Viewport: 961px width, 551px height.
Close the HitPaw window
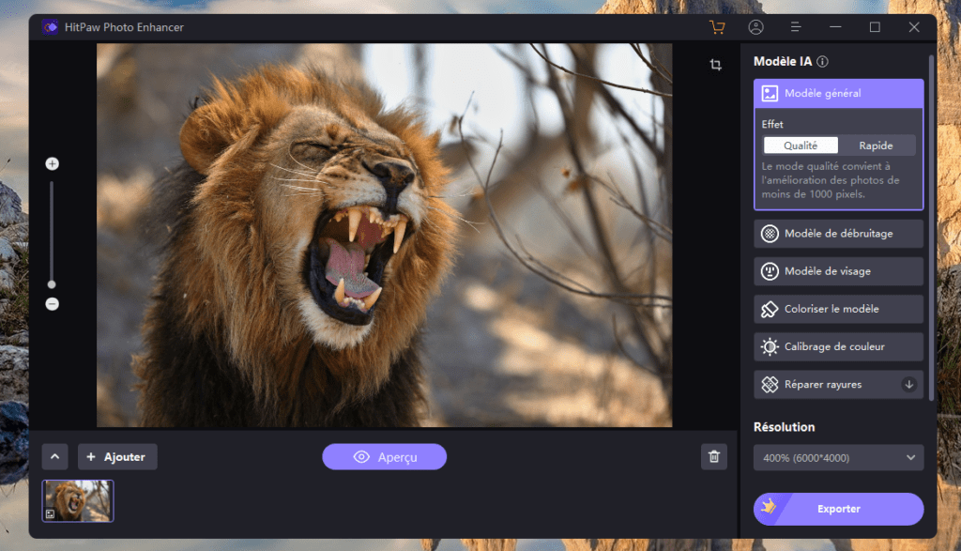914,27
